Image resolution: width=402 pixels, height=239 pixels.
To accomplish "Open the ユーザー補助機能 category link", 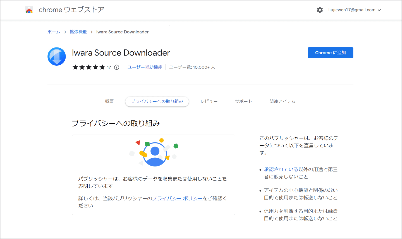I will 145,67.
